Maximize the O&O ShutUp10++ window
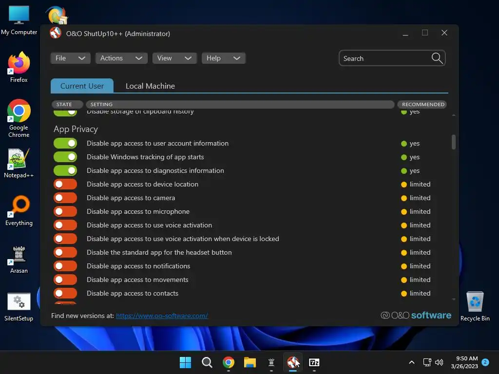Viewport: 499px width, 374px height. click(x=424, y=33)
